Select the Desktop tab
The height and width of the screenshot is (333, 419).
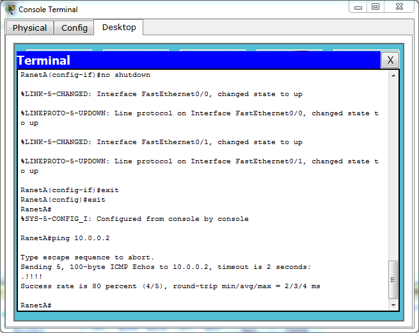click(118, 28)
